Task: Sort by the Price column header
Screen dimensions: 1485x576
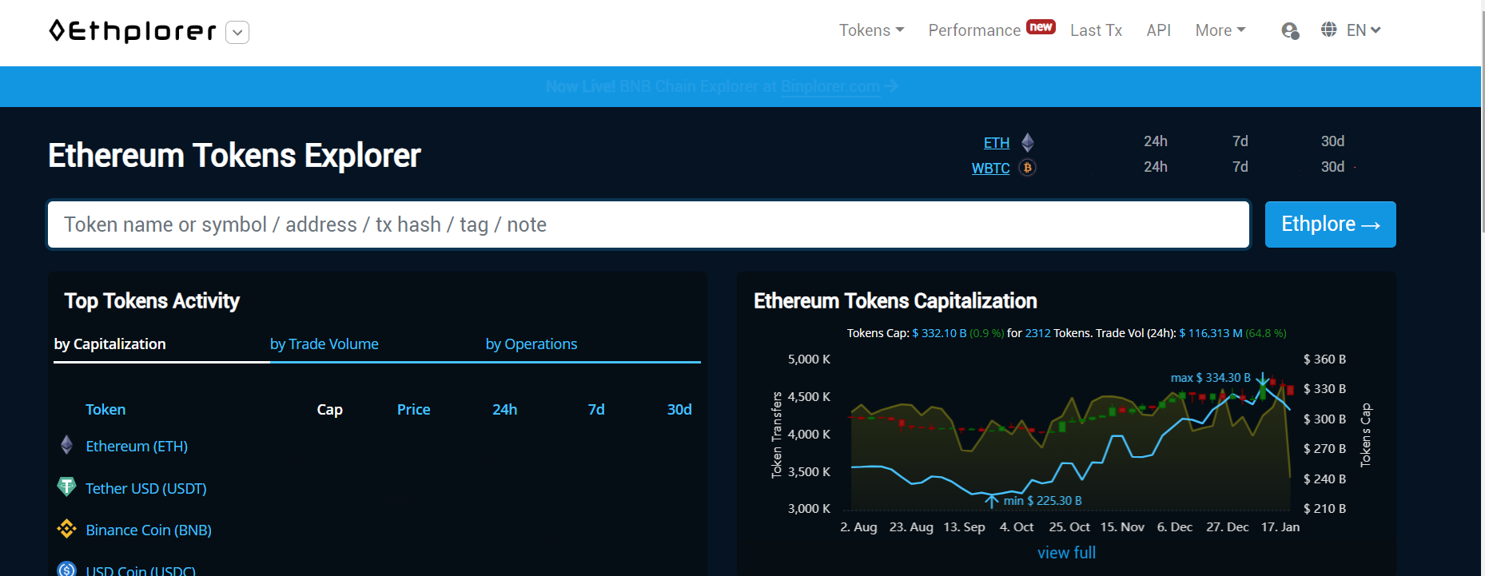Action: click(413, 410)
